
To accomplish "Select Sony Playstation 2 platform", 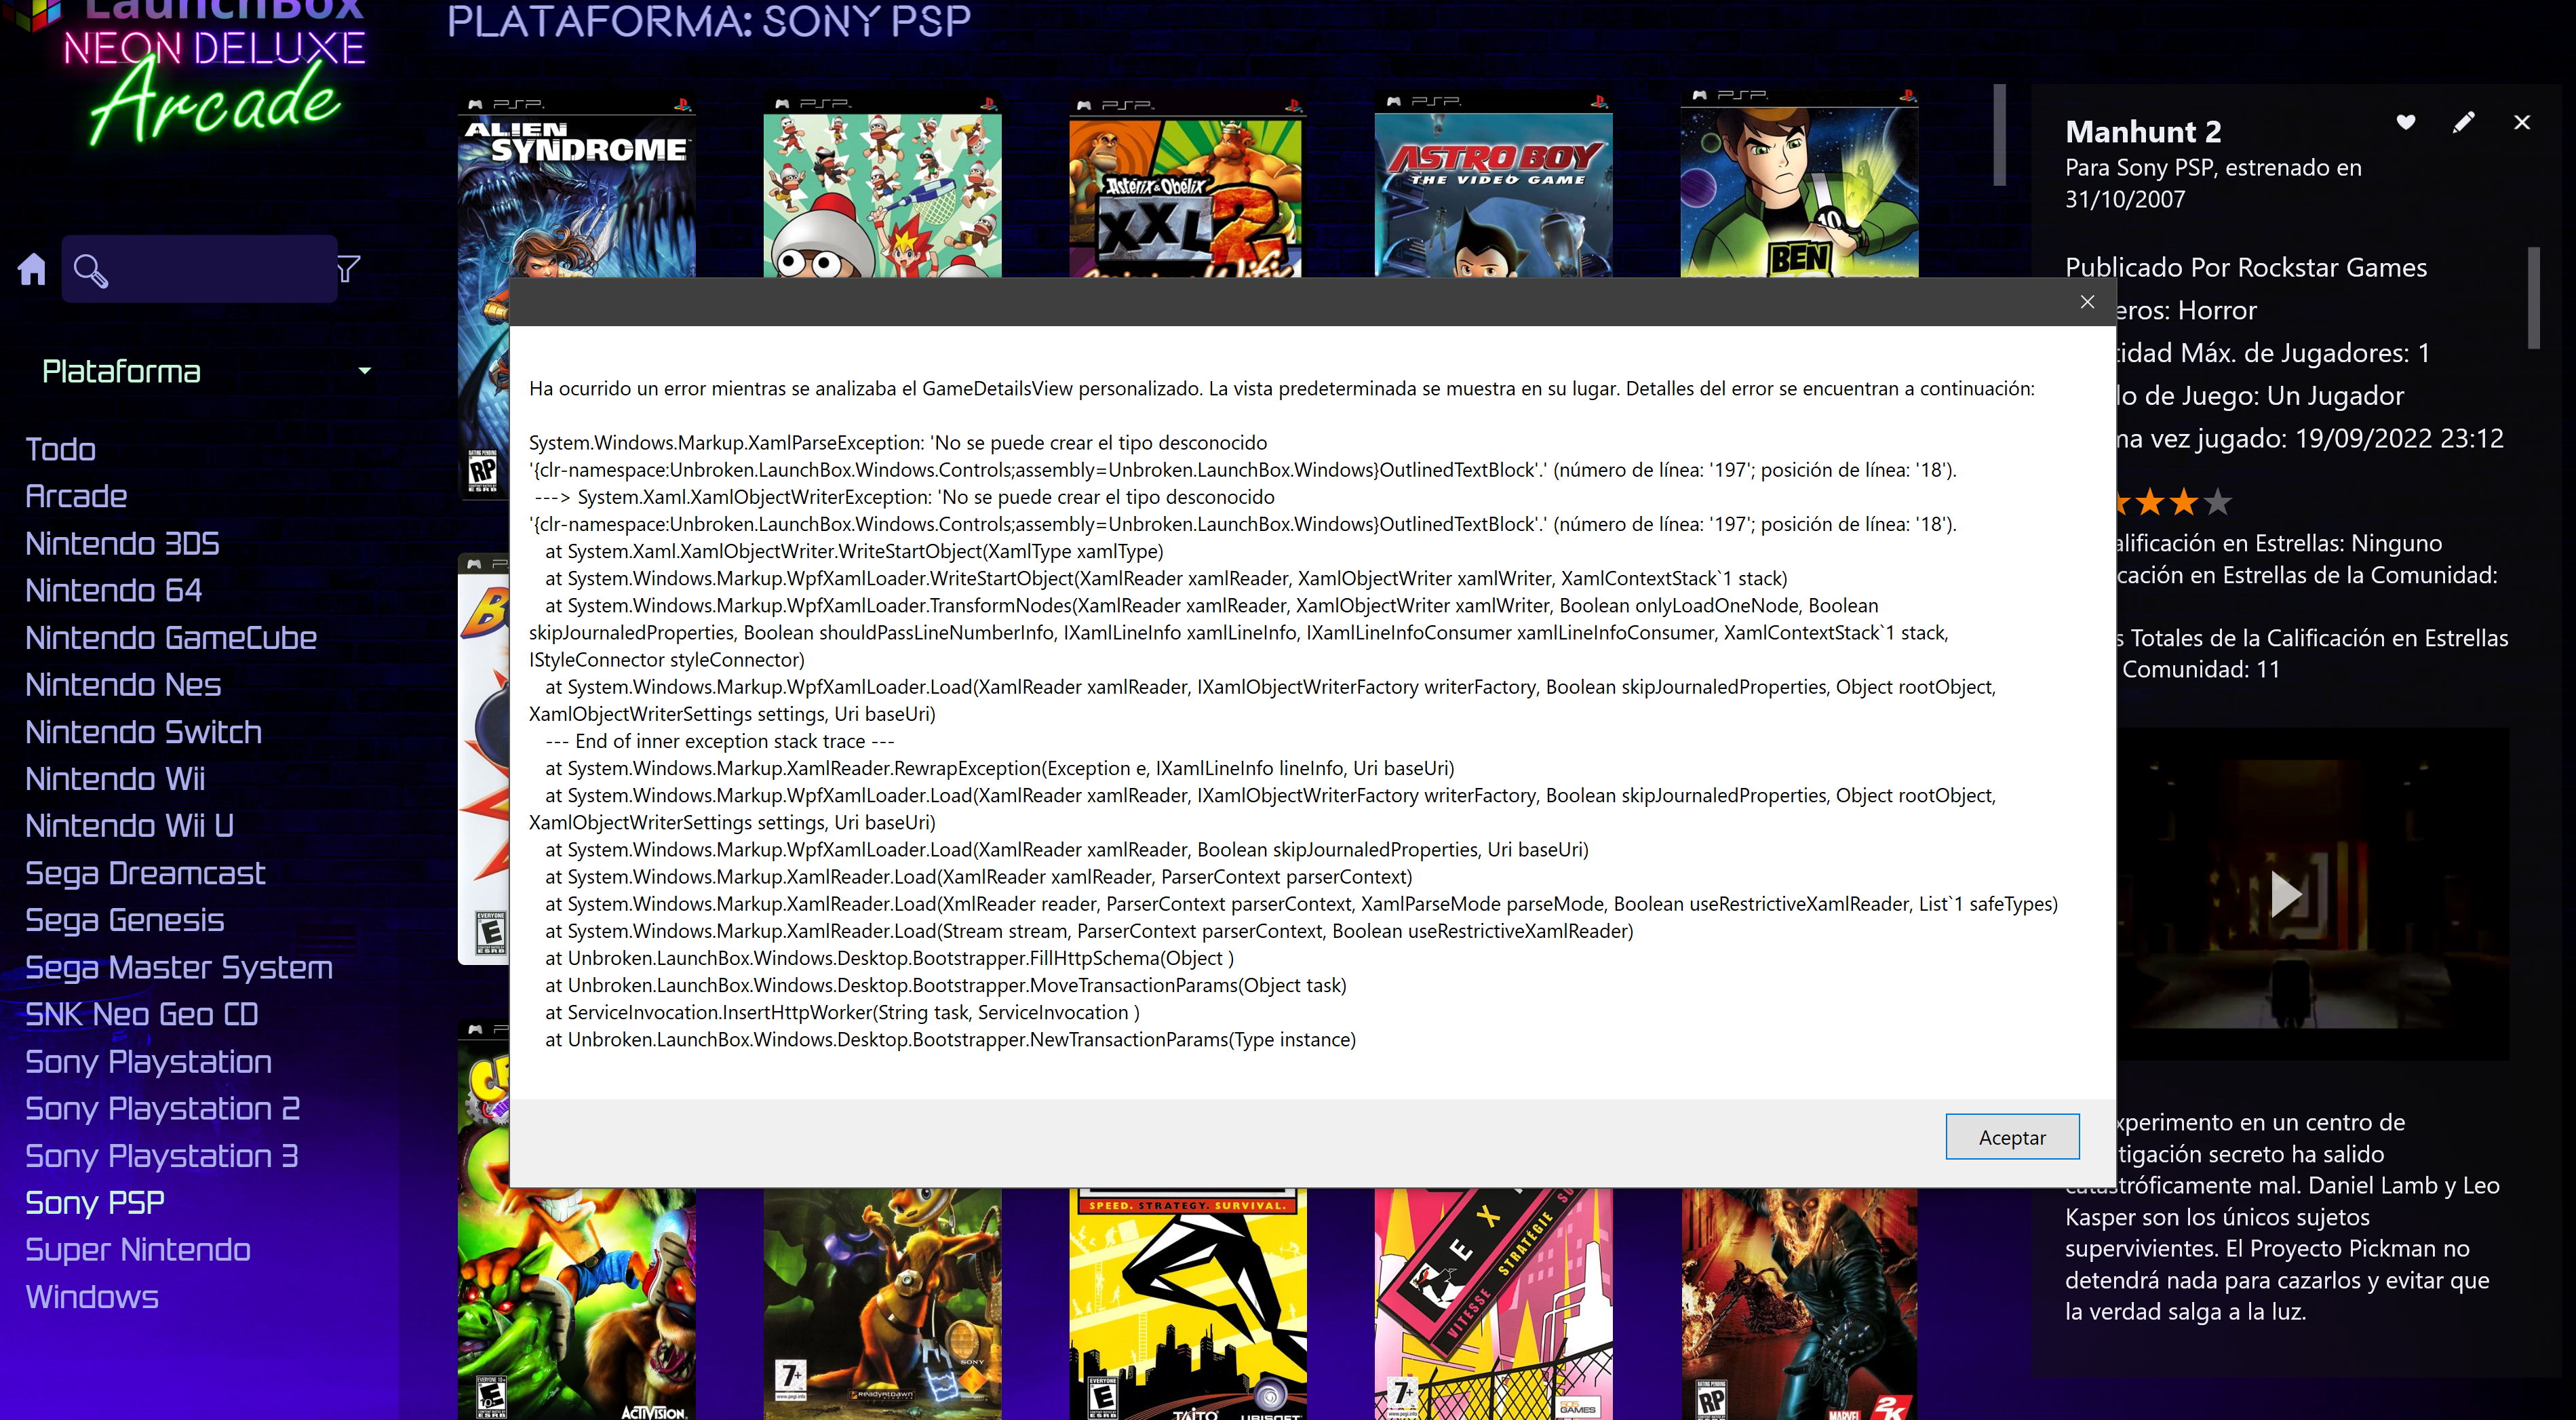I will pos(162,1108).
